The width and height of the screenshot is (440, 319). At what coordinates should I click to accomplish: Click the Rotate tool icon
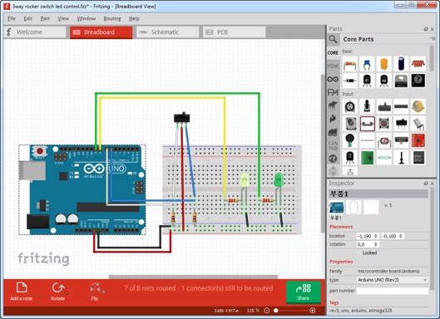tap(57, 292)
